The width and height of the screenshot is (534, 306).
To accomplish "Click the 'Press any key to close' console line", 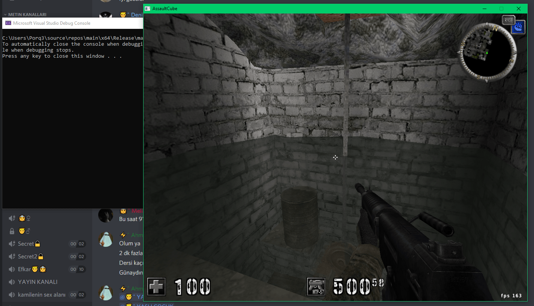I will (62, 56).
